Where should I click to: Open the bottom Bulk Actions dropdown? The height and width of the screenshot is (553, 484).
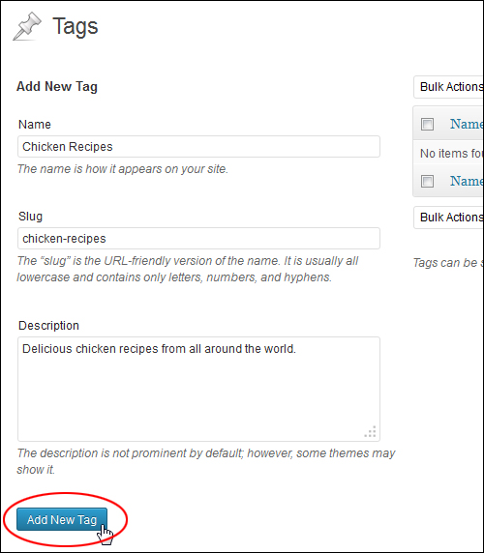[x=448, y=218]
